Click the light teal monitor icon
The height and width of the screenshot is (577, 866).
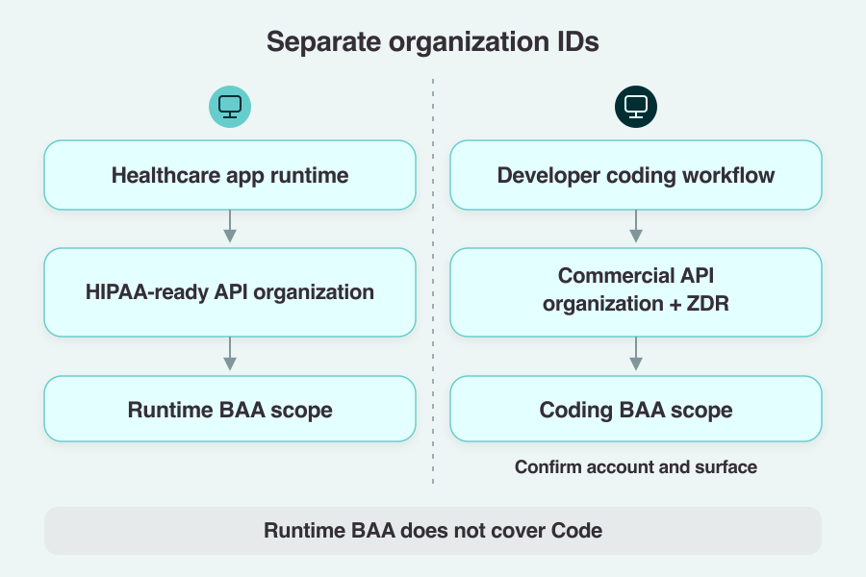pyautogui.click(x=230, y=107)
